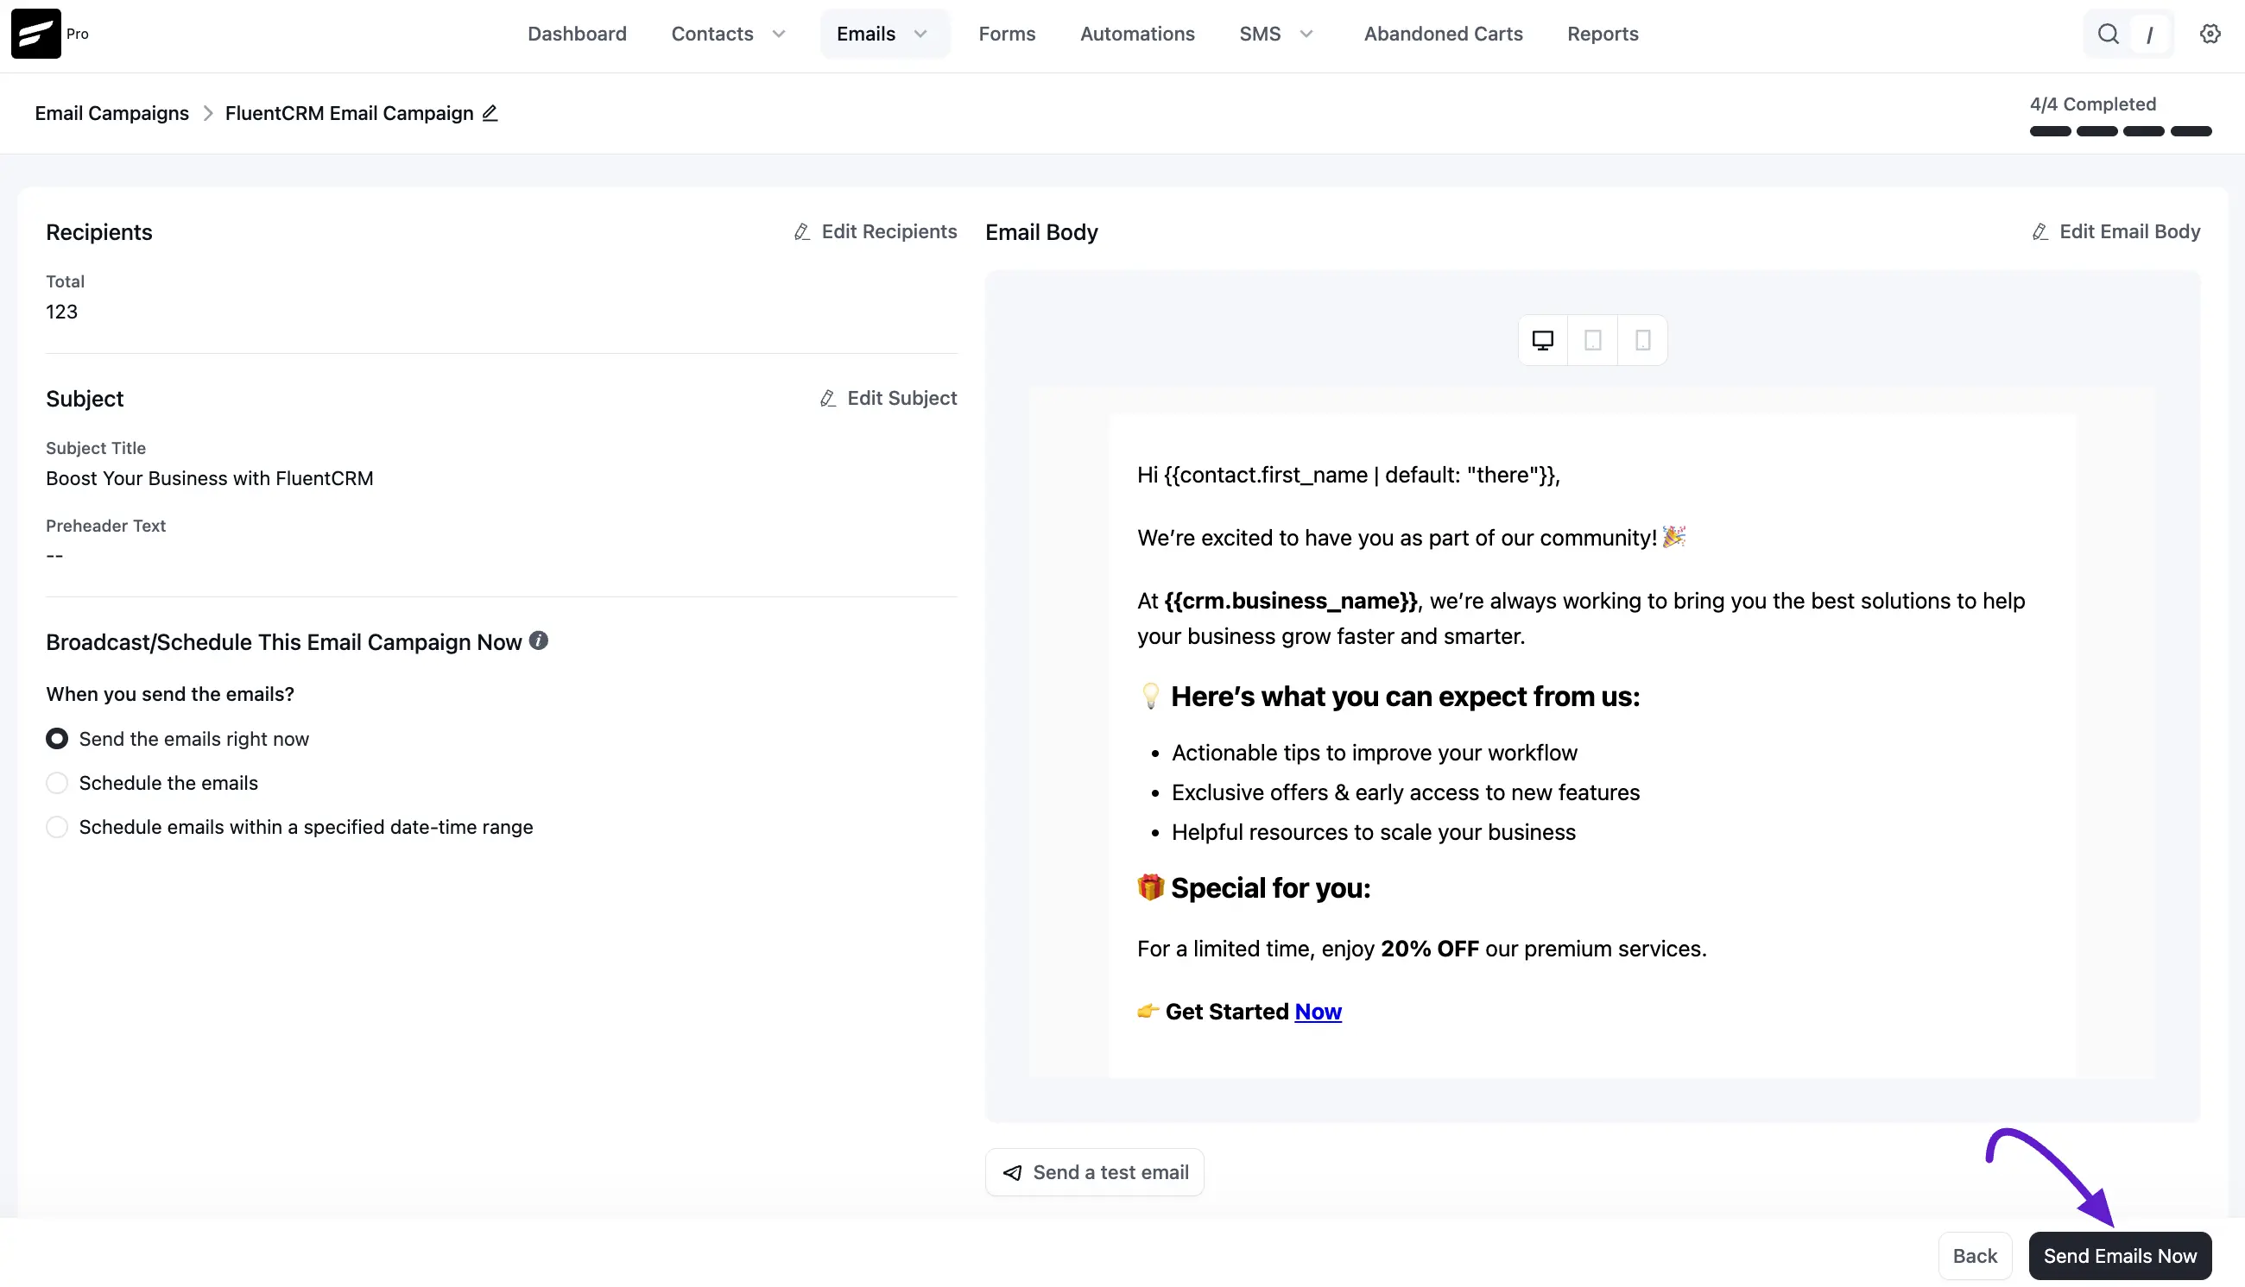Switch preview to tablet view icon
Viewport: 2245px width, 1287px height.
pyautogui.click(x=1592, y=340)
